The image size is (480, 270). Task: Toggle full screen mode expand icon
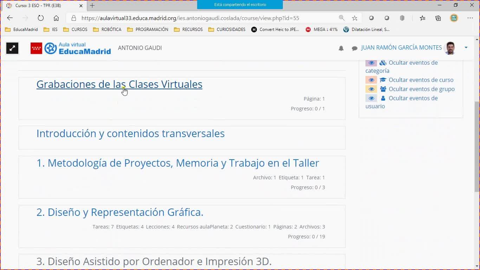coord(12,48)
